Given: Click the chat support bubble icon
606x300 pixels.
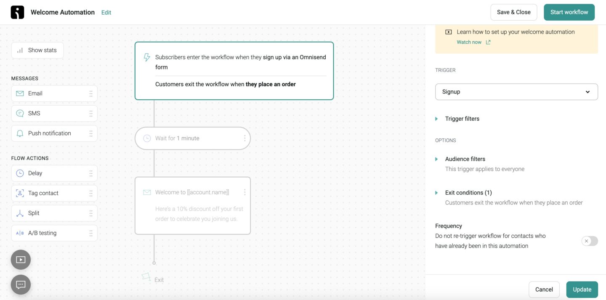Looking at the screenshot, I should click(20, 284).
